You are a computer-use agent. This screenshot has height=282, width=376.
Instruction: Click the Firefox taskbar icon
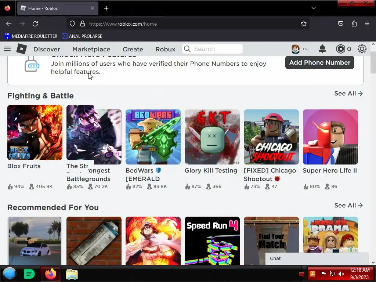pyautogui.click(x=51, y=274)
